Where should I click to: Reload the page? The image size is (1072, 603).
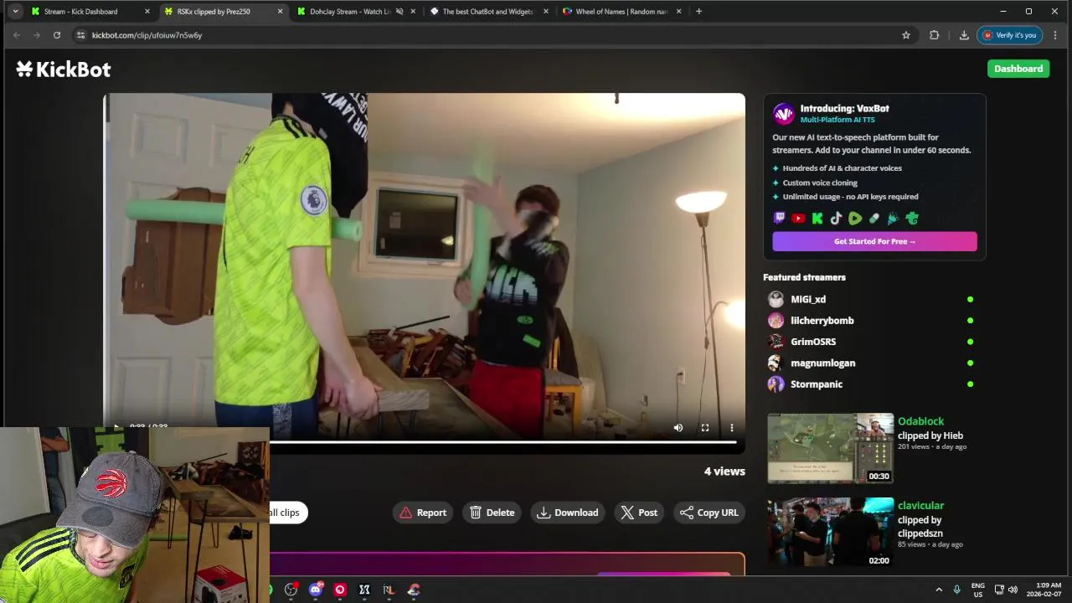click(57, 35)
